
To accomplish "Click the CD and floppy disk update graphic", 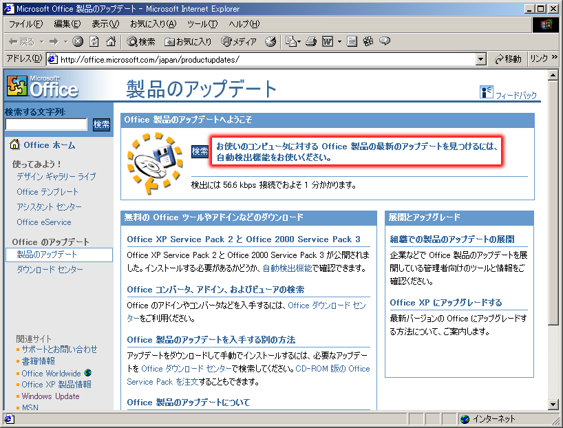I will click(x=155, y=162).
